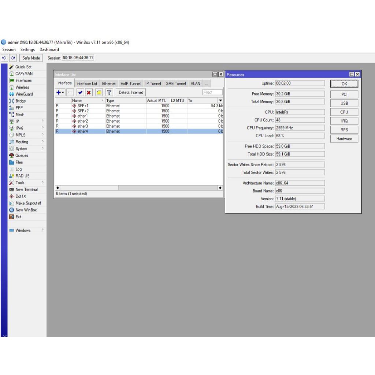The height and width of the screenshot is (375, 375).
Task: Click the blue checkmark Enable icon
Action: (80, 93)
